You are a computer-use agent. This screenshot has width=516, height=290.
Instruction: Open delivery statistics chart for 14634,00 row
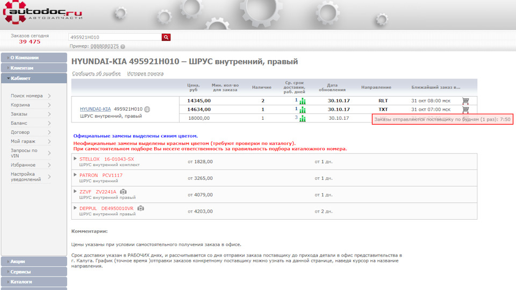point(303,110)
